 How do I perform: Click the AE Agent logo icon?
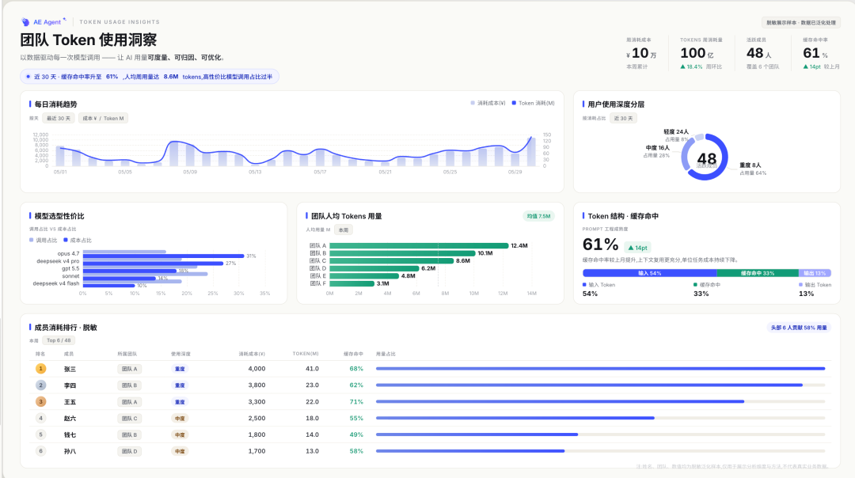click(x=25, y=22)
